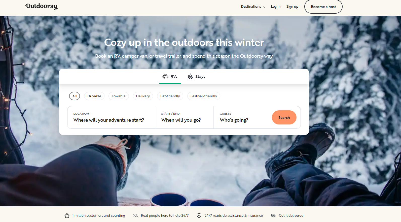This screenshot has width=401, height=222.
Task: Select the RVs tab
Action: pyautogui.click(x=170, y=76)
